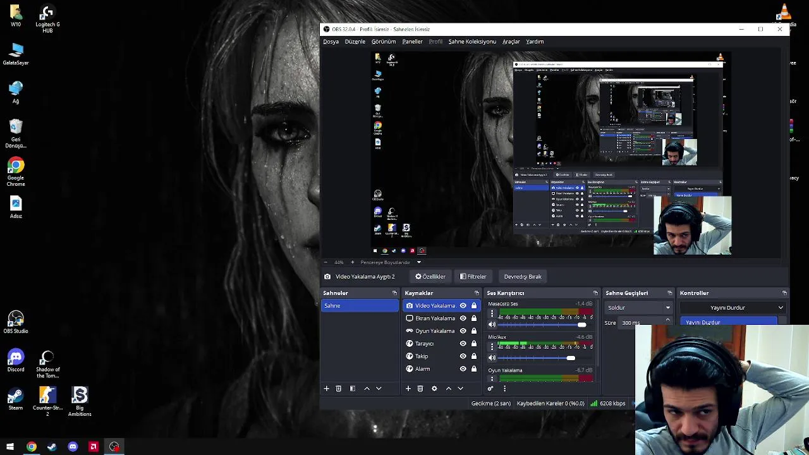This screenshot has width=809, height=455.
Task: Open Discord from the taskbar
Action: click(73, 447)
